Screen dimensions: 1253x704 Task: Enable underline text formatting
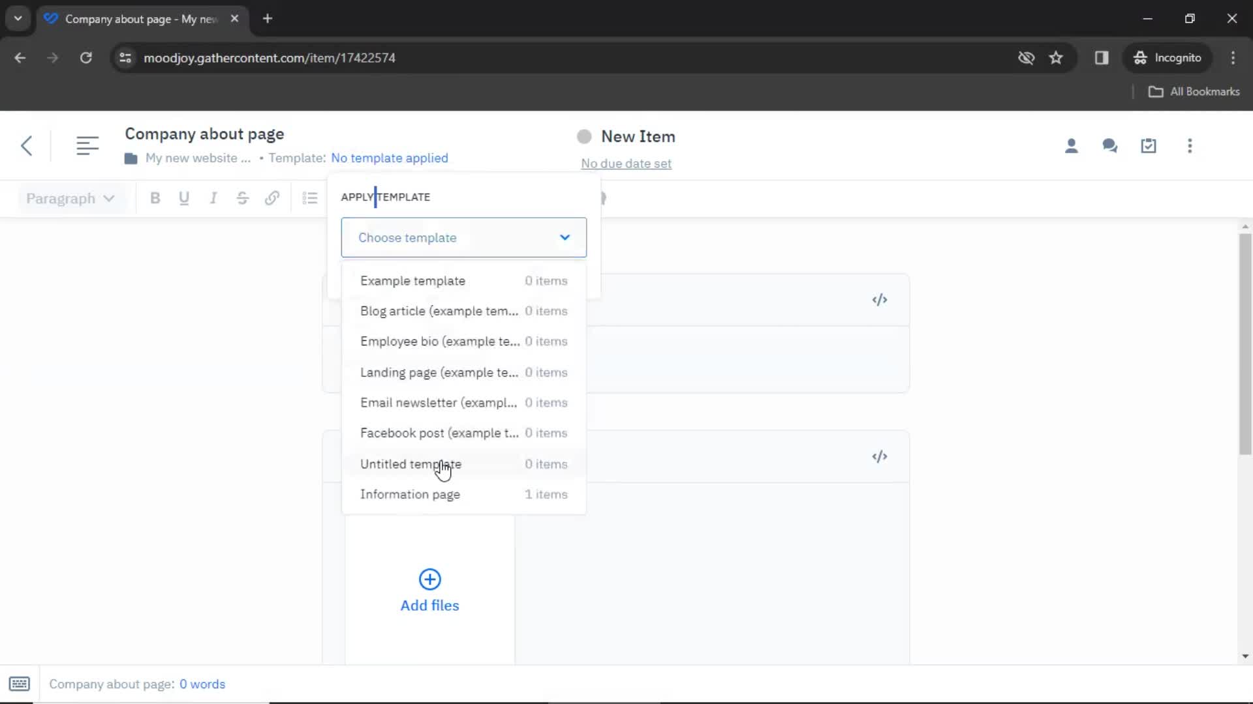(184, 199)
